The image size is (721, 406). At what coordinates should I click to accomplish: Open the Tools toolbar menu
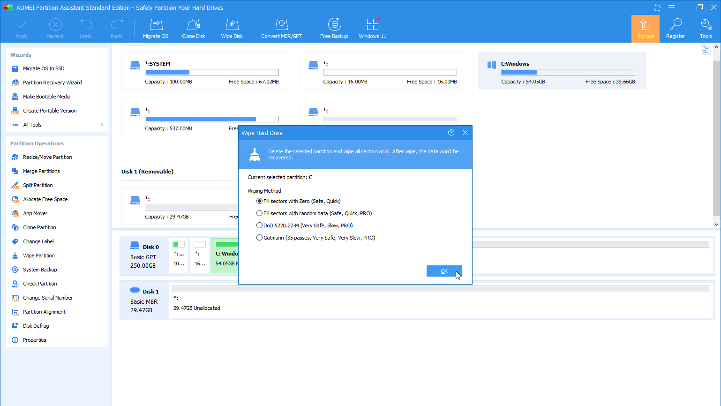(706, 29)
